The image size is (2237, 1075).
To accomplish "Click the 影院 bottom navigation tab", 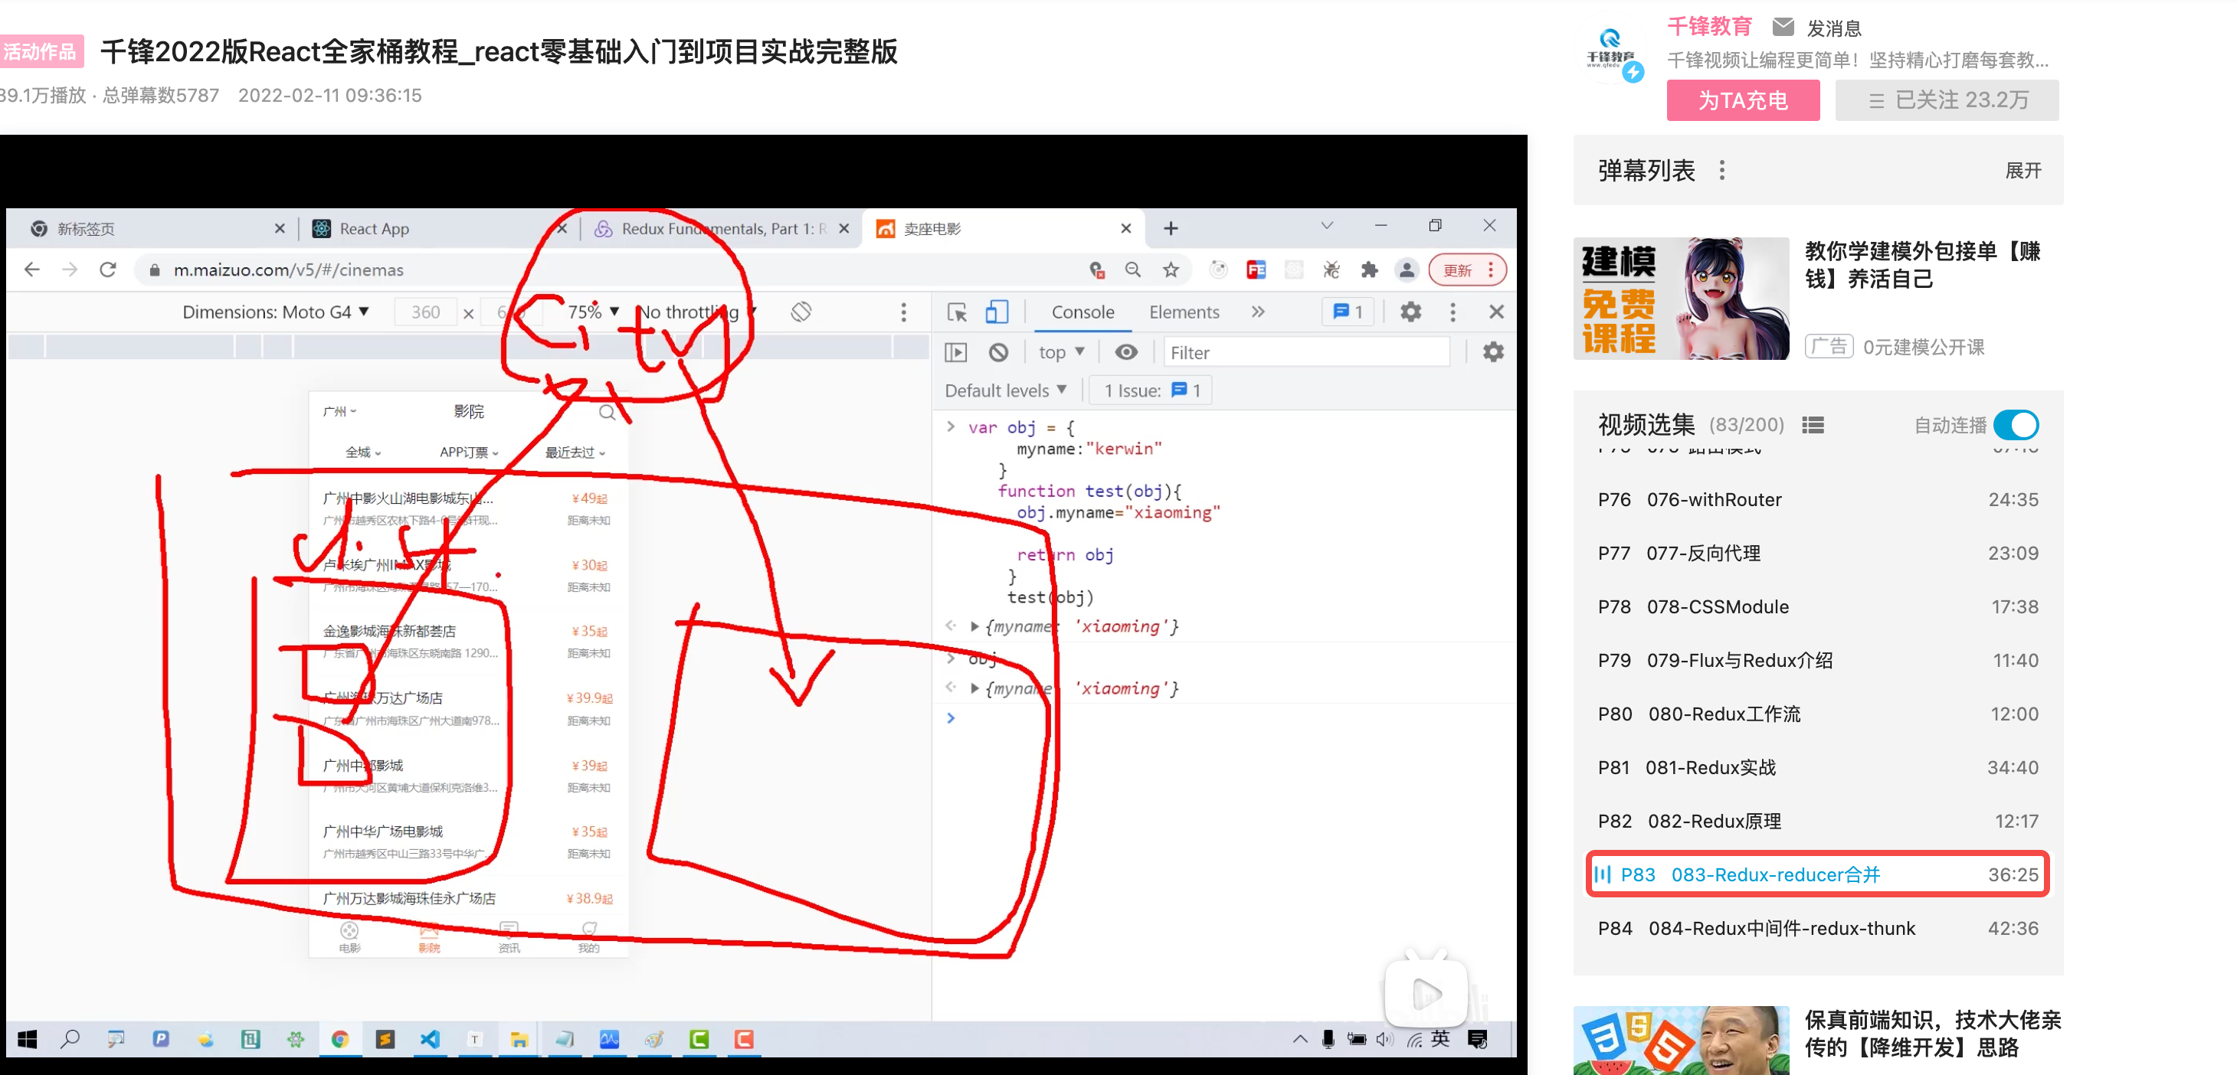I will click(x=429, y=938).
